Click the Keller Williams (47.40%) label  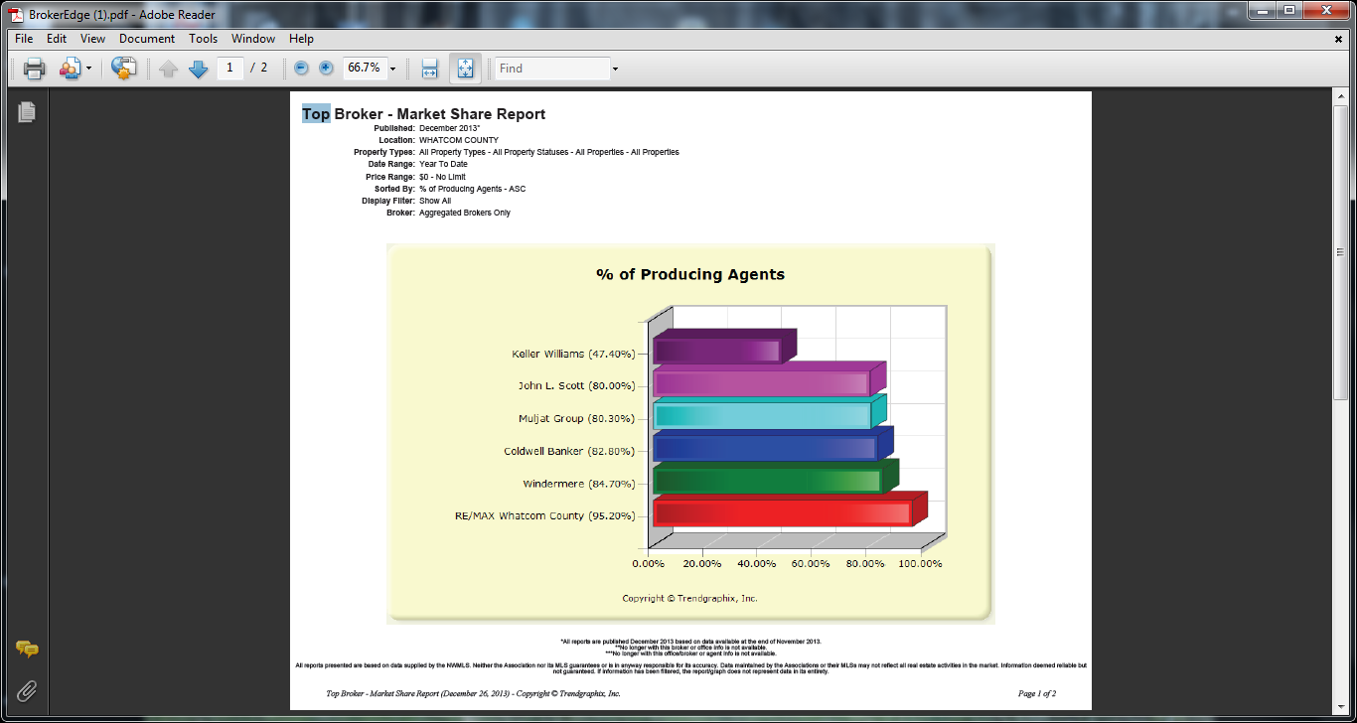click(573, 354)
